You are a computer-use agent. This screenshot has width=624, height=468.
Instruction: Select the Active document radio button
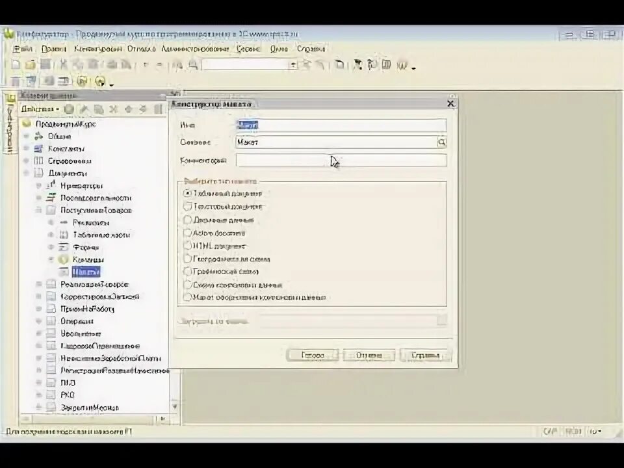[187, 233]
